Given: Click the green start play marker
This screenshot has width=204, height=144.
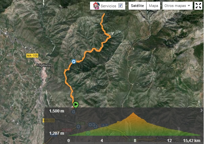Looking at the screenshot, I should pyautogui.click(x=76, y=104).
